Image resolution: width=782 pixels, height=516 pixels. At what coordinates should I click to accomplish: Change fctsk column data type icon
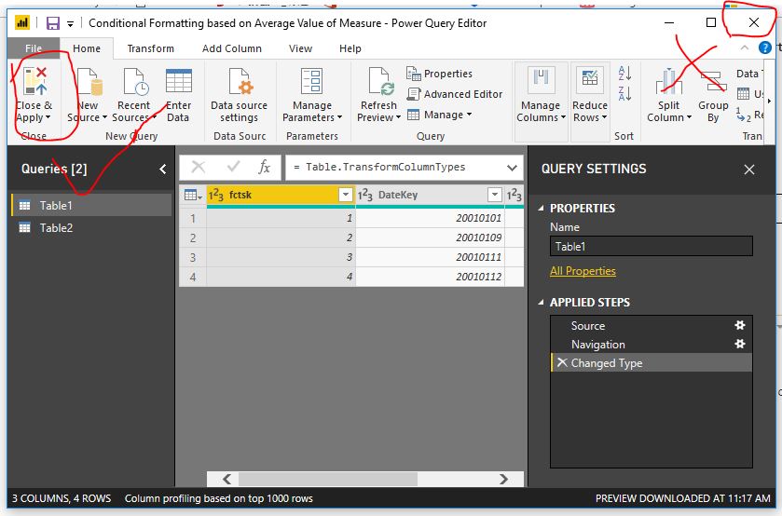coord(216,195)
